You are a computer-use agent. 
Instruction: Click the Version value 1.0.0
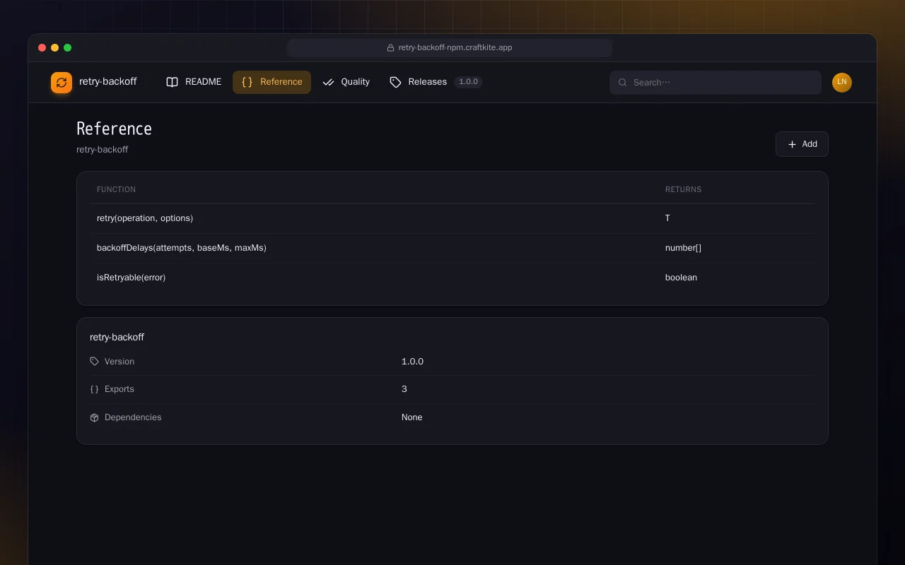coord(412,362)
